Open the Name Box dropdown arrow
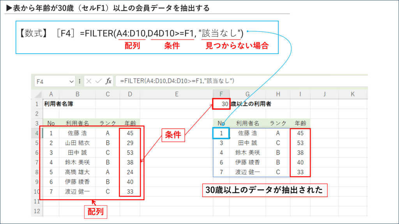This screenshot has width=399, height=224. tap(71, 81)
